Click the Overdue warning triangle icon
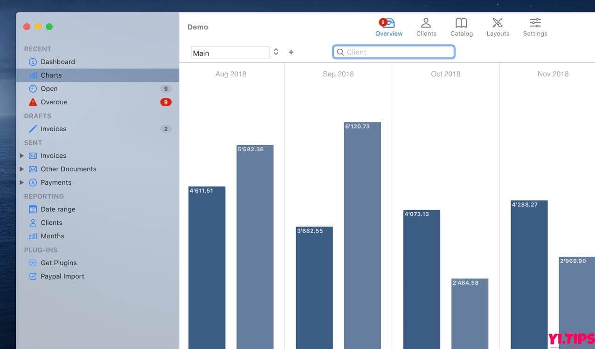Image resolution: width=595 pixels, height=349 pixels. (33, 102)
